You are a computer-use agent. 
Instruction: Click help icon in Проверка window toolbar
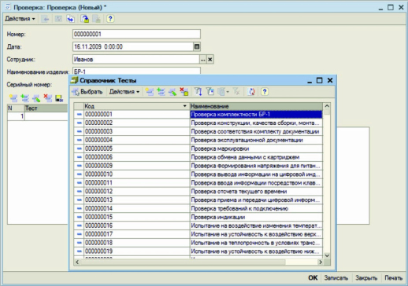pos(110,19)
